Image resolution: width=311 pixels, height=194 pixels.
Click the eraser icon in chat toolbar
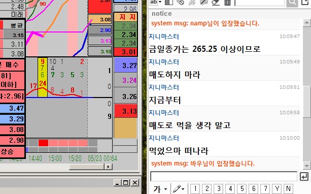click(x=216, y=2)
